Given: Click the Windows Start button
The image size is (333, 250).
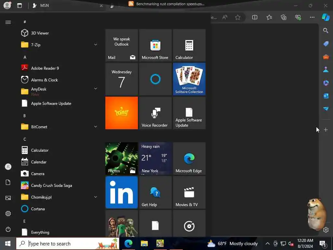Looking at the screenshot, I should point(8,243).
